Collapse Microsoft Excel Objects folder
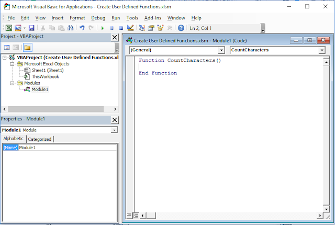The image size is (335, 225). coord(12,64)
